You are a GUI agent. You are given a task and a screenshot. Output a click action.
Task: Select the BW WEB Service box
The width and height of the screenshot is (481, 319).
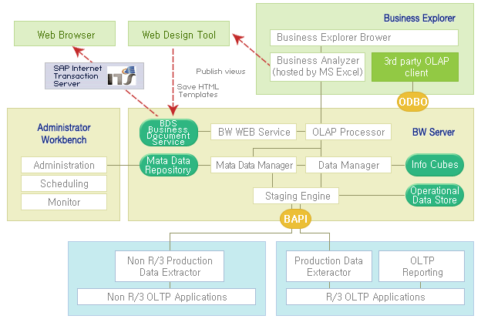pos(253,132)
